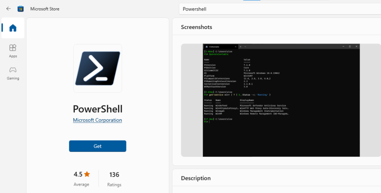Viewport: 381px width, 193px height.
Task: Open the Home section in the sidebar
Action: 13,28
